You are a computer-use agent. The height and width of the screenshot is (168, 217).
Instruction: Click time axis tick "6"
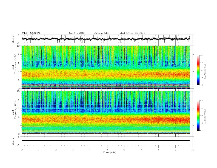[x=124, y=150]
